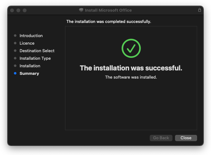
Task: Click the completed successfully header message
Action: (109, 22)
